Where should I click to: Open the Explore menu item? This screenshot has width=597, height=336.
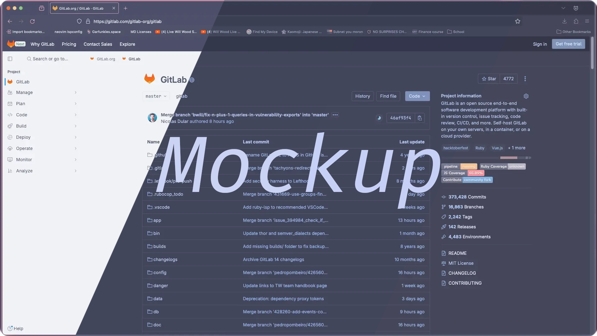127,44
